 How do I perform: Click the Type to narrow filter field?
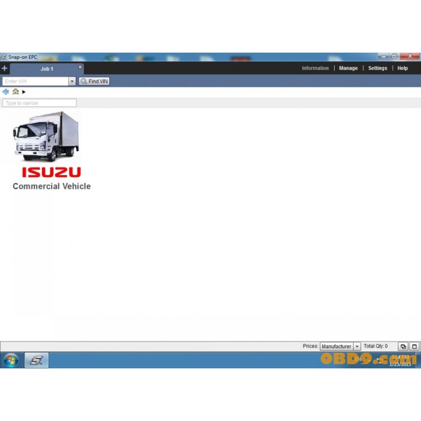pos(39,103)
